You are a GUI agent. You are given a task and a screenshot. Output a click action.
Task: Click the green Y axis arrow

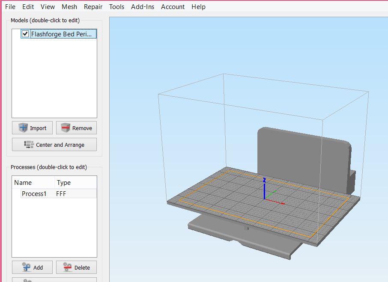tap(270, 195)
